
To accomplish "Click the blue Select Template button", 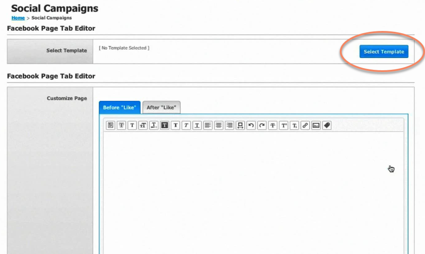I will coord(384,51).
